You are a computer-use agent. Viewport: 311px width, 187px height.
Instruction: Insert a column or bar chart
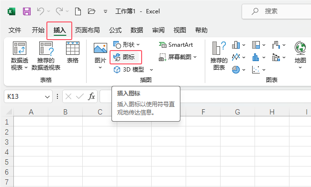pyautogui.click(x=236, y=45)
